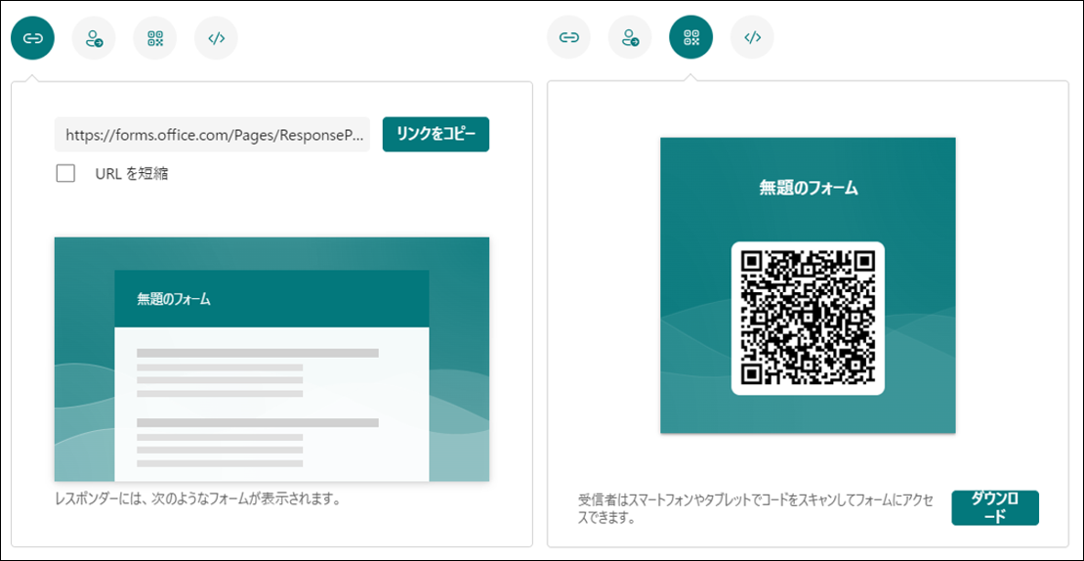Click the URL を短縮 label text
Viewport: 1084px width, 561px height.
tap(132, 174)
